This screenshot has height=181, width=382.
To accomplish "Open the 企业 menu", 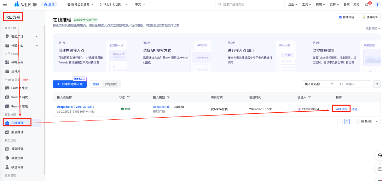I will click(x=293, y=4).
